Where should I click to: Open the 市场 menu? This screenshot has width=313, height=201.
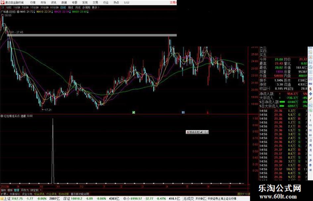pyautogui.click(x=43, y=2)
